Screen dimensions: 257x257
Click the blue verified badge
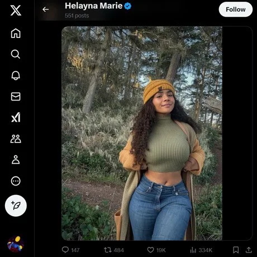(127, 6)
